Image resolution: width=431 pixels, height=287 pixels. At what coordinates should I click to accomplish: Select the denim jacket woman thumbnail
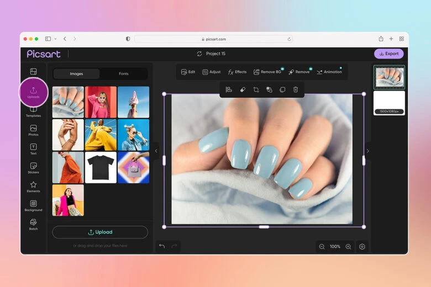tap(134, 135)
